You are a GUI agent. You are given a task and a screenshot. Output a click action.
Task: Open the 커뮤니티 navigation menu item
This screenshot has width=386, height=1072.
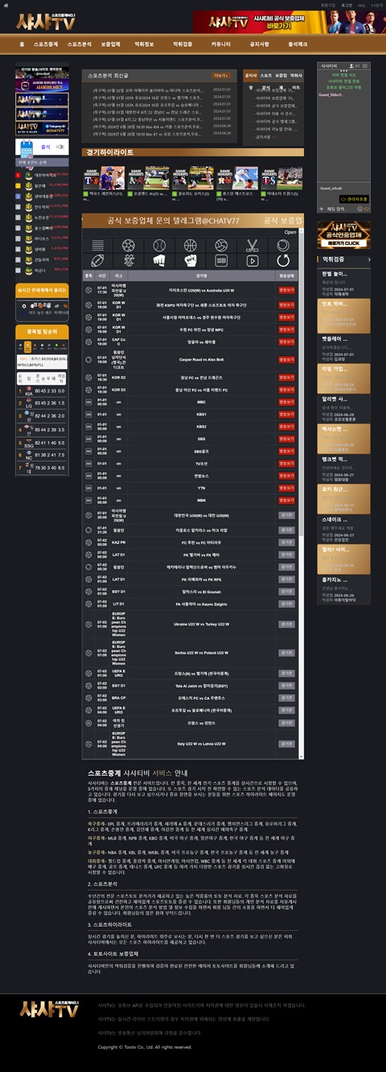pos(221,44)
